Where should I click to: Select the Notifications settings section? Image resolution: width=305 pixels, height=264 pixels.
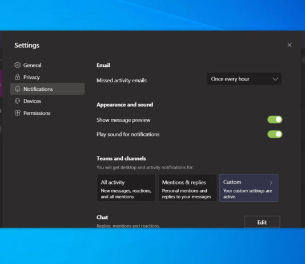pos(47,89)
